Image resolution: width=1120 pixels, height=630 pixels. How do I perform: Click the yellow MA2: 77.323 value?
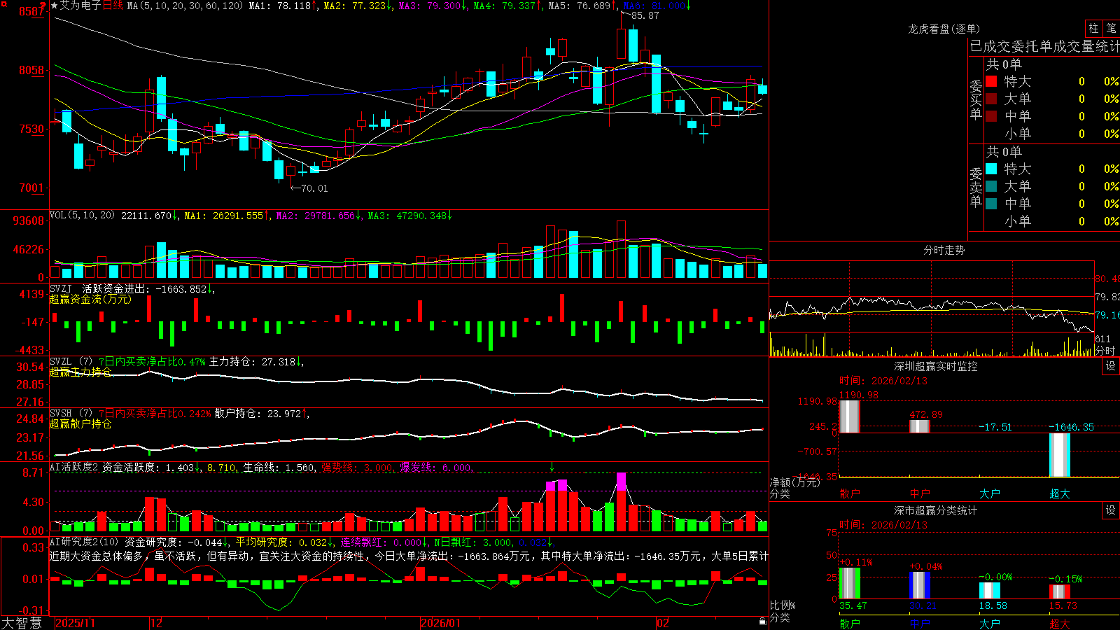(358, 6)
